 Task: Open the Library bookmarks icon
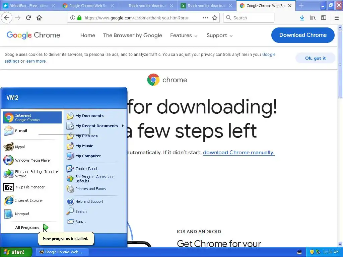[313, 18]
